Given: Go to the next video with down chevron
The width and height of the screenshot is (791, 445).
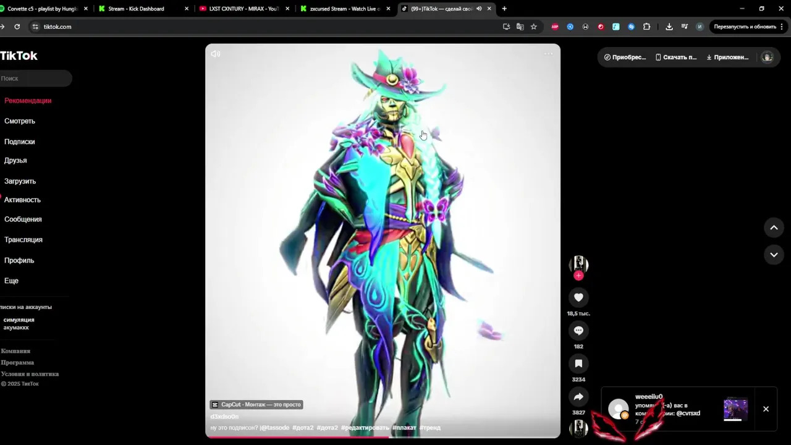Looking at the screenshot, I should [x=774, y=255].
